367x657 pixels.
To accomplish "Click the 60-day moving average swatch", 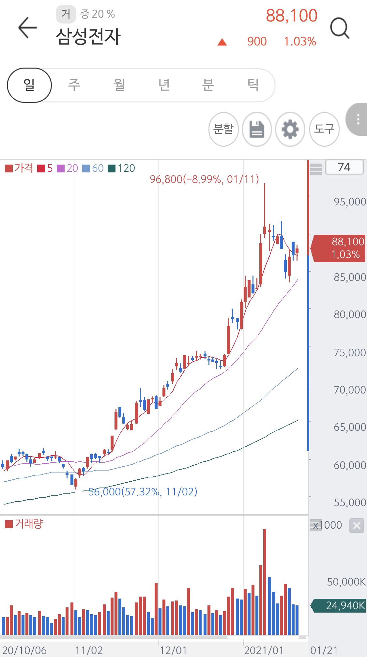I will [86, 168].
